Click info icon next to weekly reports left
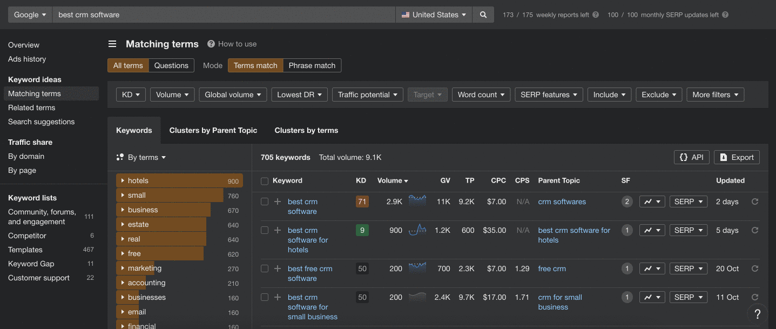The width and height of the screenshot is (776, 329). pos(596,15)
